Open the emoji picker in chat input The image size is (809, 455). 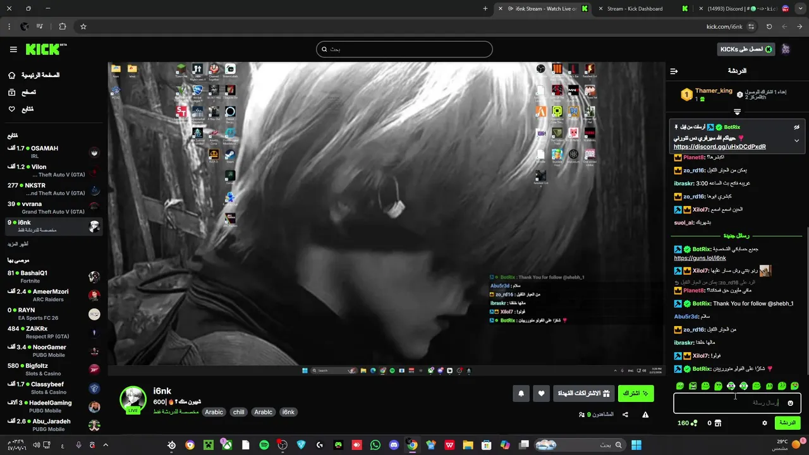pyautogui.click(x=790, y=403)
